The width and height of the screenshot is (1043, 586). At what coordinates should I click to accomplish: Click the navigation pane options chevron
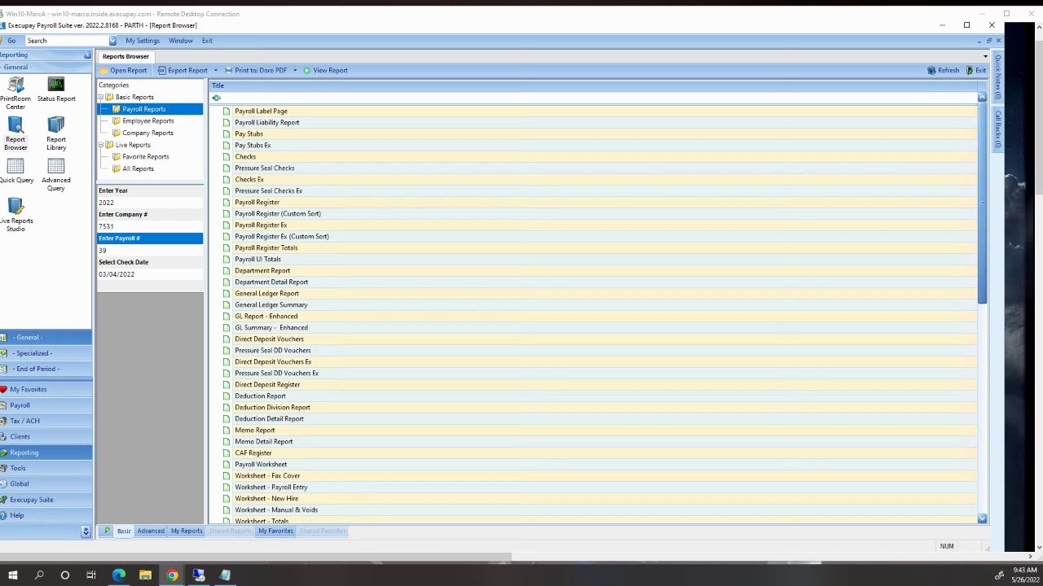pos(86,531)
